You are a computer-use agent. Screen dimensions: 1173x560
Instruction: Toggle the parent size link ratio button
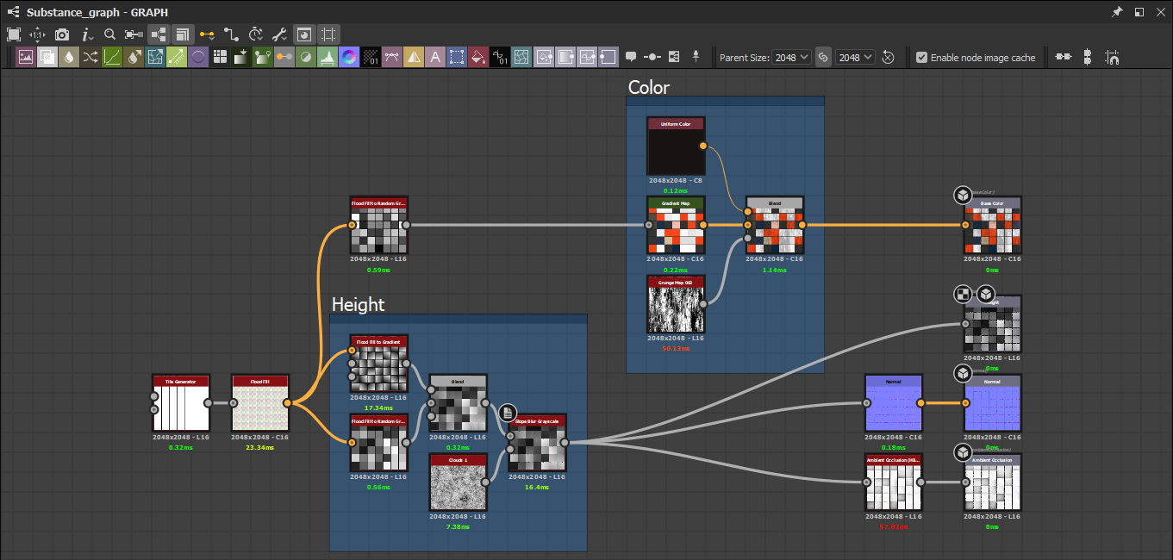[x=822, y=58]
